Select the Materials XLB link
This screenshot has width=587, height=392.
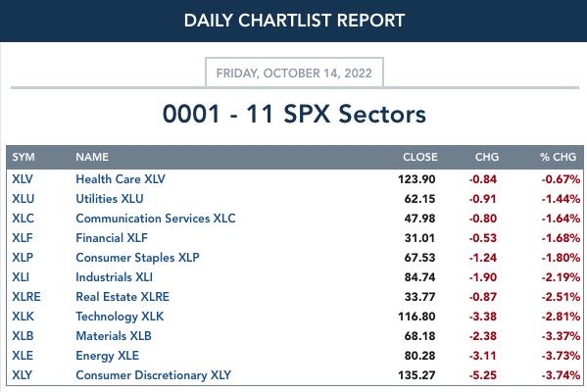click(114, 336)
